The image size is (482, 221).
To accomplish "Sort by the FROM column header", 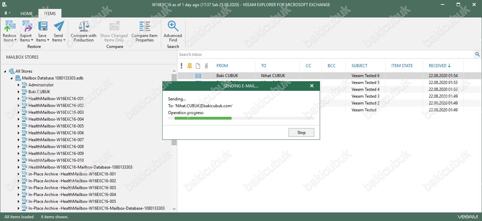I will click(222, 66).
